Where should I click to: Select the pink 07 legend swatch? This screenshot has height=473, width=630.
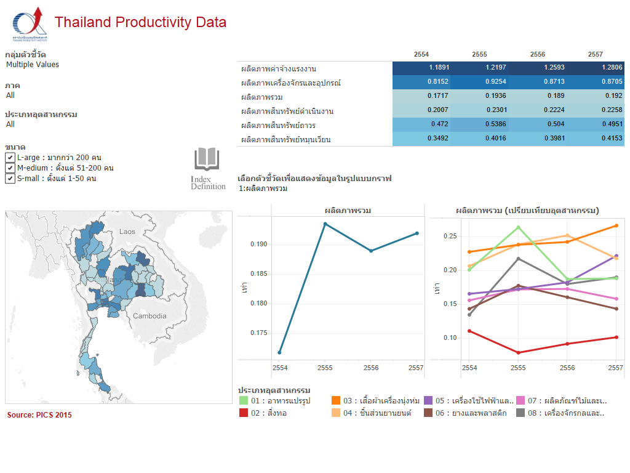tap(520, 400)
